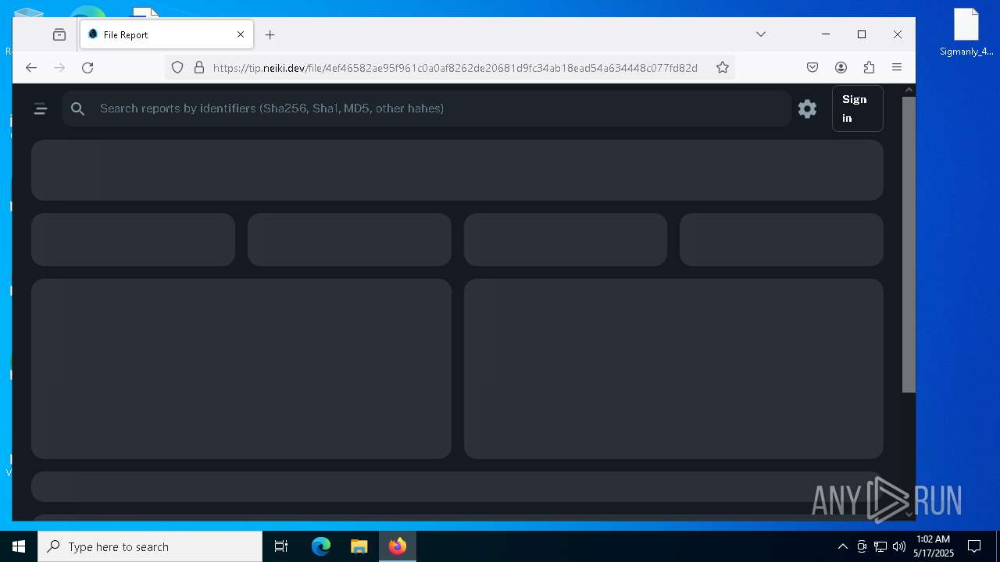Open the volume speaker tray icon

pyautogui.click(x=899, y=546)
